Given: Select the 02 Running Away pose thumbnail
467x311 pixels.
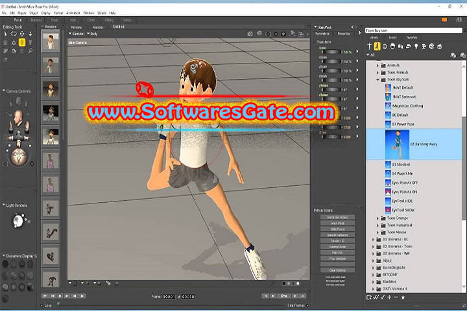Looking at the screenshot, I should click(397, 144).
